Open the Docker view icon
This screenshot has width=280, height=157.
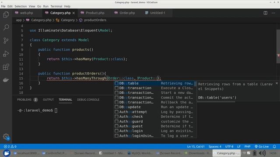[x=6, y=80]
